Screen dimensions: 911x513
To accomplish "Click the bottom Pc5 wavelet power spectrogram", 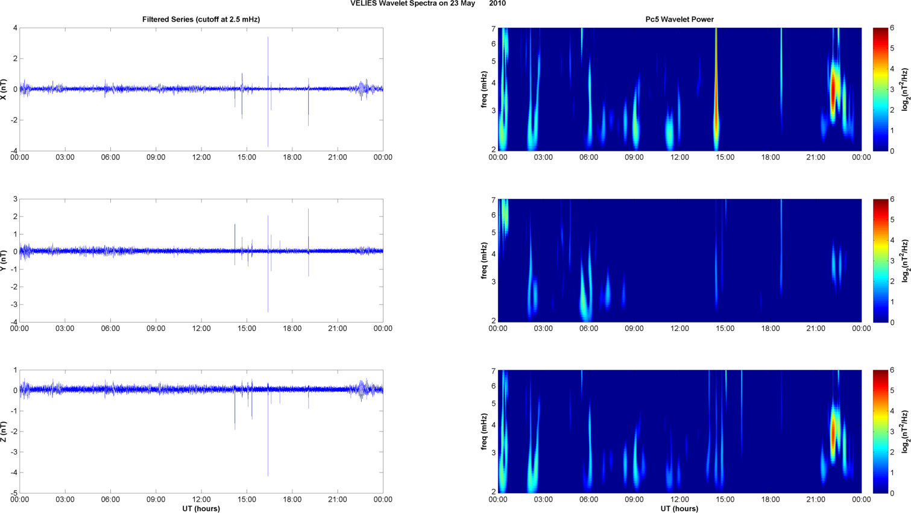I will (x=679, y=432).
